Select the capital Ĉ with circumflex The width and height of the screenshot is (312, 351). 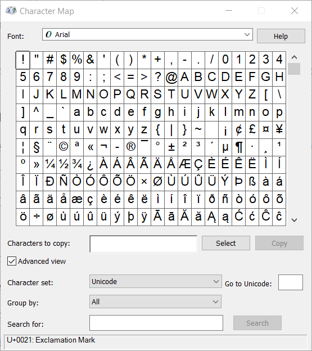click(265, 217)
